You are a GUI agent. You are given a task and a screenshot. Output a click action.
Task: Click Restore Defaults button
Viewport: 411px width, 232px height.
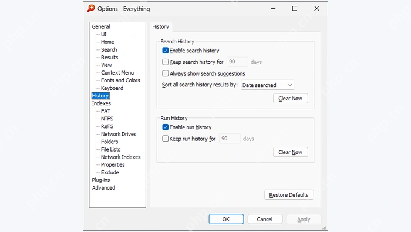(x=289, y=195)
